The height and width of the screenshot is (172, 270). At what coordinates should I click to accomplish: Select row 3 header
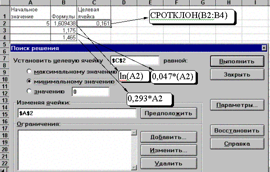point(5,31)
